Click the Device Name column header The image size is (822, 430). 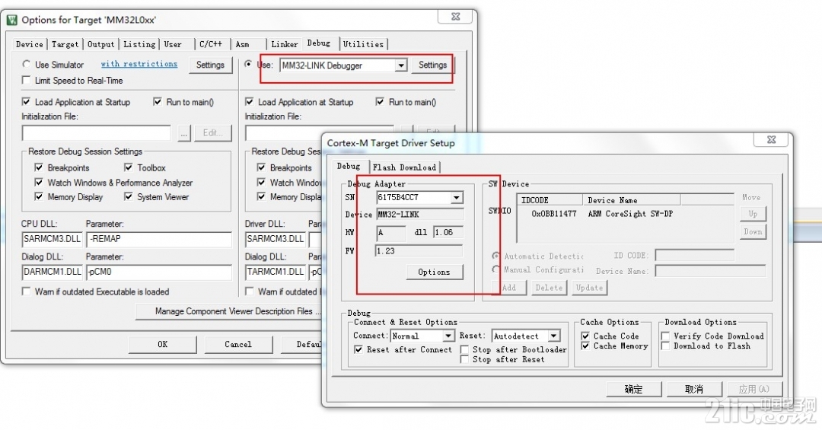pyautogui.click(x=631, y=200)
